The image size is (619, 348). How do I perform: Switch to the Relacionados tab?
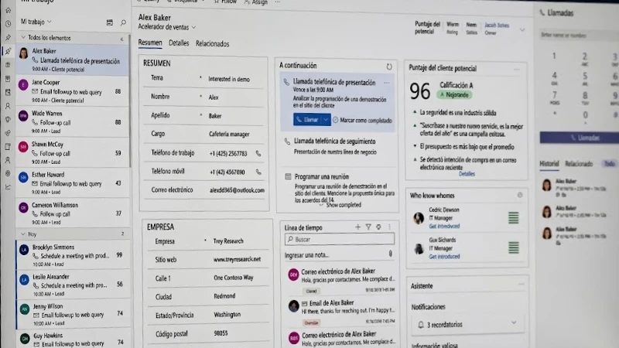(x=212, y=44)
